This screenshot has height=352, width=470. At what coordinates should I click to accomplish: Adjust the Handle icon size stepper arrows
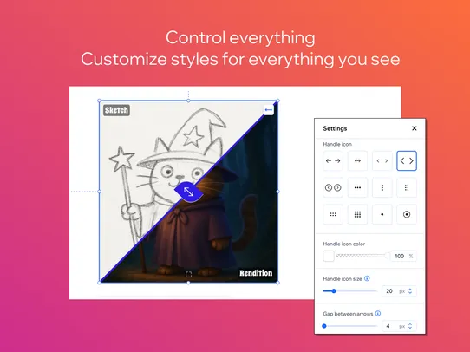[410, 291]
